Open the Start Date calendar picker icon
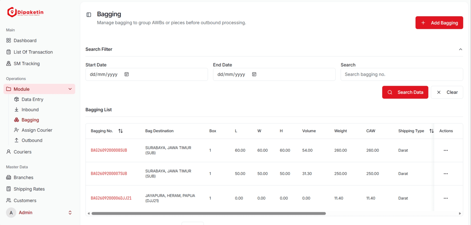471x225 pixels. 127,74
